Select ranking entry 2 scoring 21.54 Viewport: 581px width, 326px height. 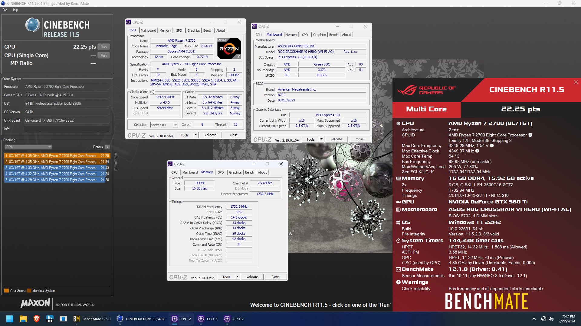[57, 162]
